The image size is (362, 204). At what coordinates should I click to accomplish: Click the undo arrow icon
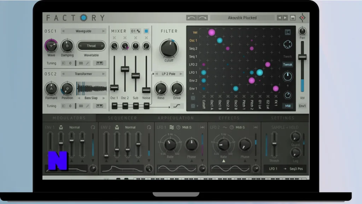tap(191, 18)
